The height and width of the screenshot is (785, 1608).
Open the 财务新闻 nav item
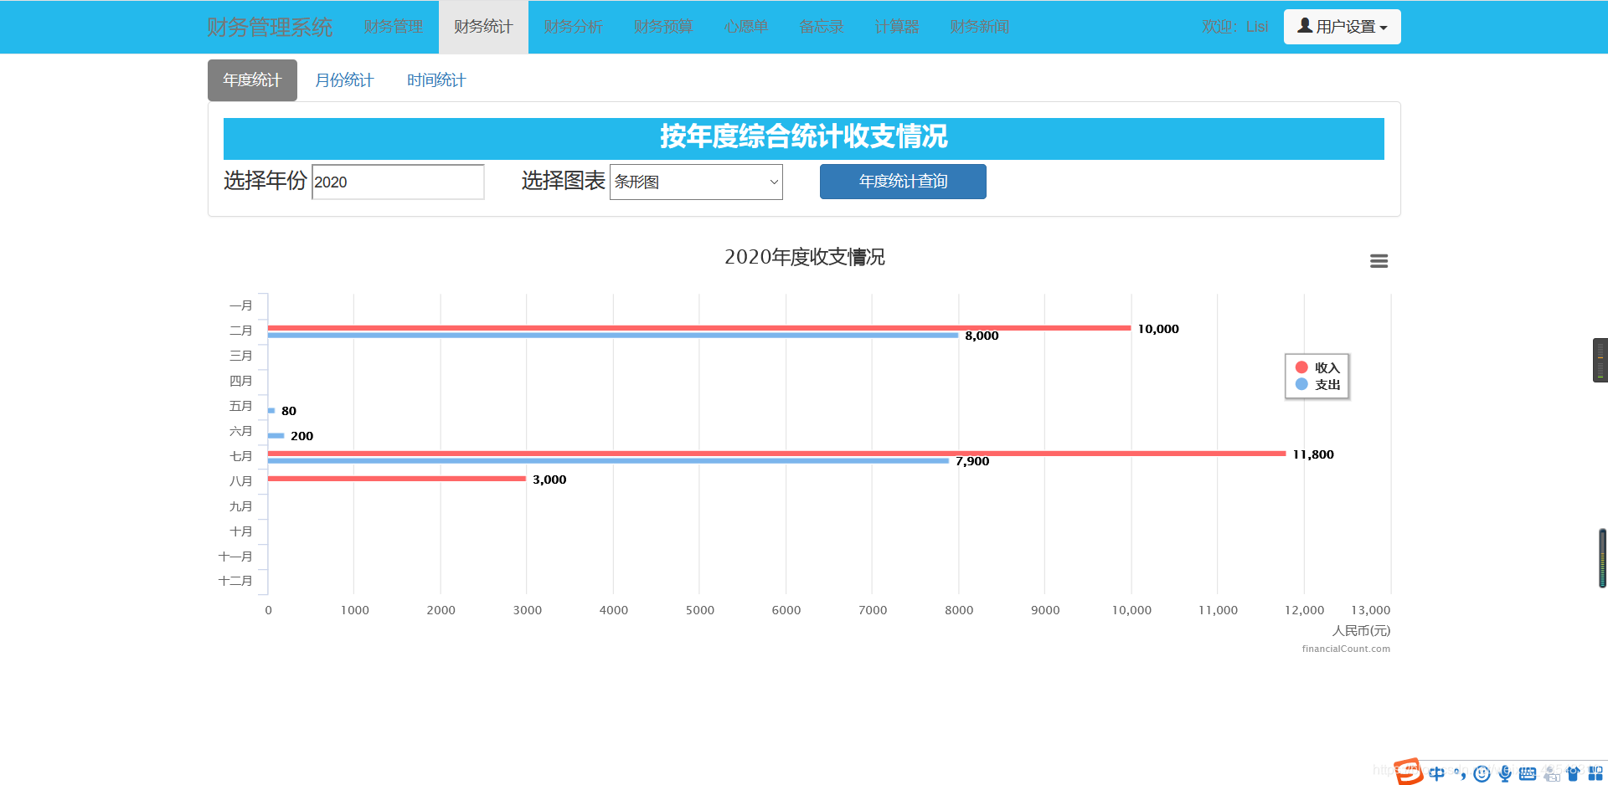coord(979,27)
